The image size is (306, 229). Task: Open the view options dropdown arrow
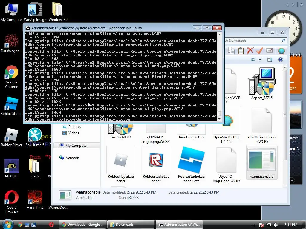point(260,60)
